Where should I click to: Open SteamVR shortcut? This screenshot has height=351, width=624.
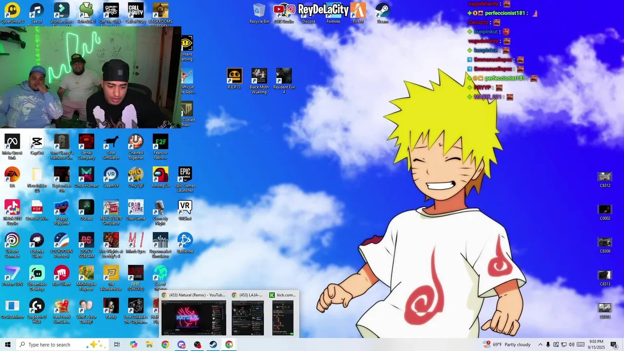[x=111, y=177]
